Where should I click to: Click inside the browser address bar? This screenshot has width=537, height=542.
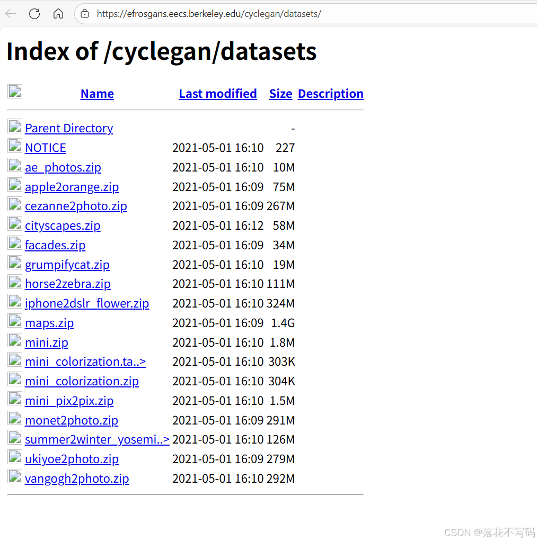click(212, 14)
